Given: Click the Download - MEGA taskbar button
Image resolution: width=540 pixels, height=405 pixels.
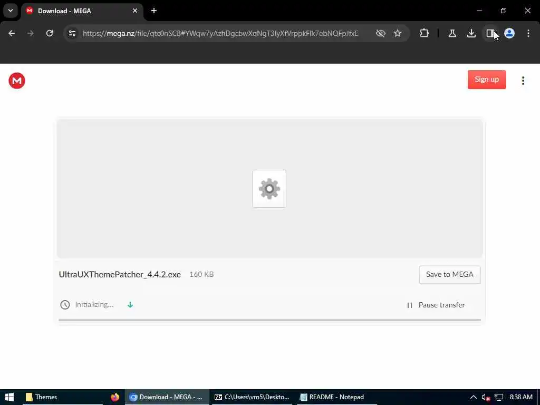Looking at the screenshot, I should [x=167, y=397].
